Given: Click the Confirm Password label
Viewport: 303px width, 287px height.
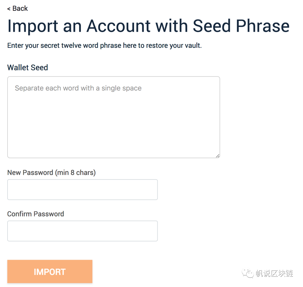Looking at the screenshot, I should click(x=36, y=214).
